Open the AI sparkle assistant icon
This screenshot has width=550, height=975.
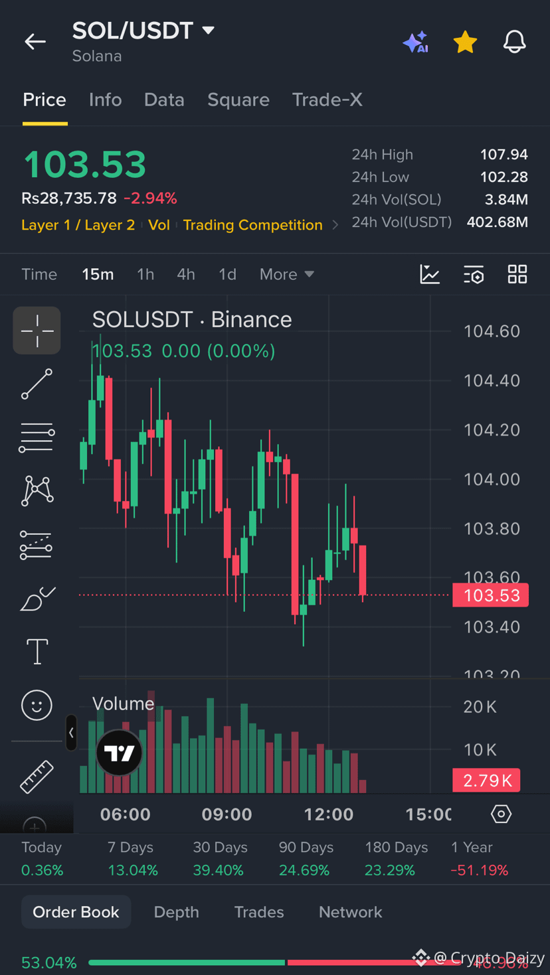tap(416, 42)
